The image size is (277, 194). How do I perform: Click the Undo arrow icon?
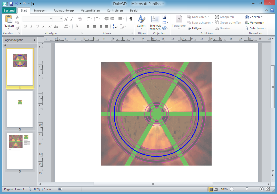coord(17,4)
